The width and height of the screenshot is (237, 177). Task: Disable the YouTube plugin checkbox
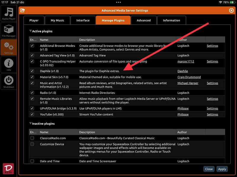coord(32,114)
